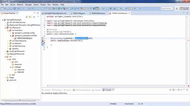Screen dimensions: 190x106
Task: Collapse the src/main/java folder node
Action: point(8,30)
